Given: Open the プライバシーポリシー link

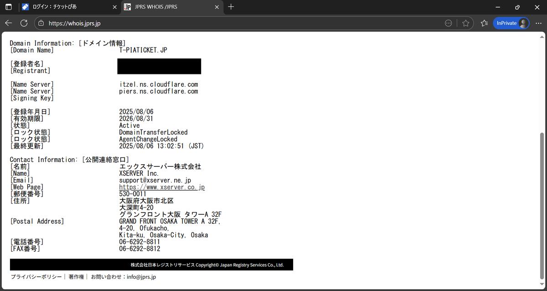Looking at the screenshot, I should [x=36, y=277].
